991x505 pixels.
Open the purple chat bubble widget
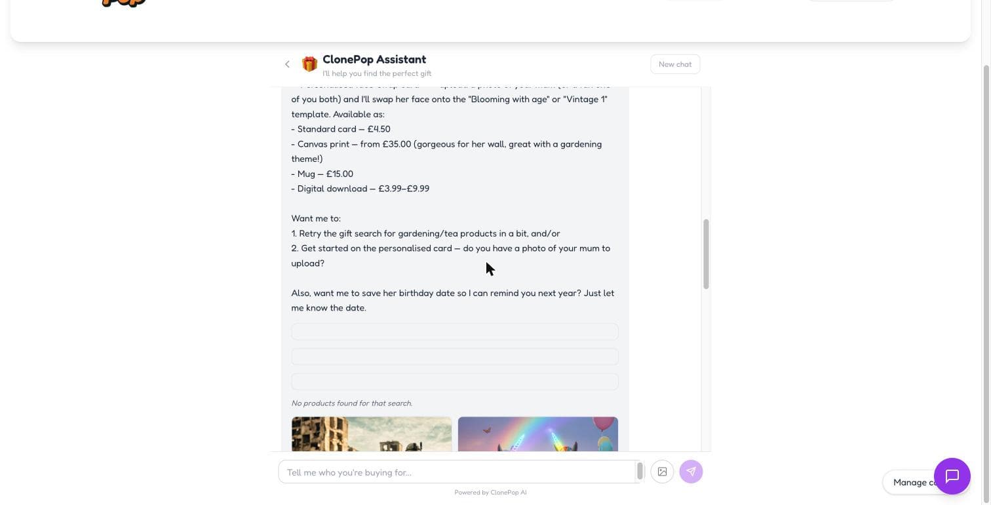(x=952, y=476)
